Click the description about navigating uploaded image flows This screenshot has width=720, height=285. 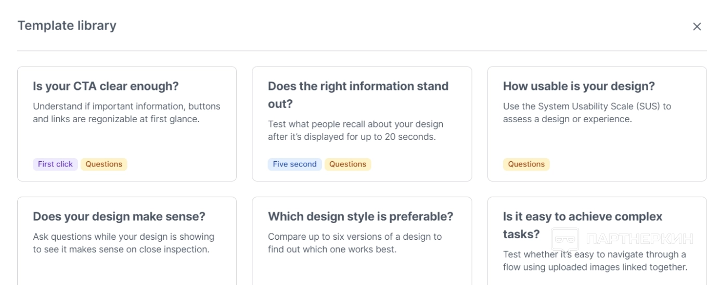point(595,261)
